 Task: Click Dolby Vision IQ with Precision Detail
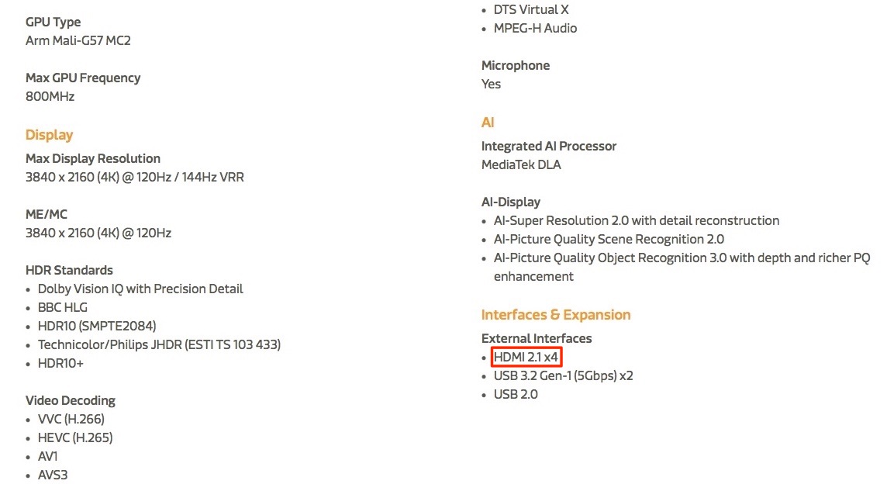pyautogui.click(x=140, y=289)
